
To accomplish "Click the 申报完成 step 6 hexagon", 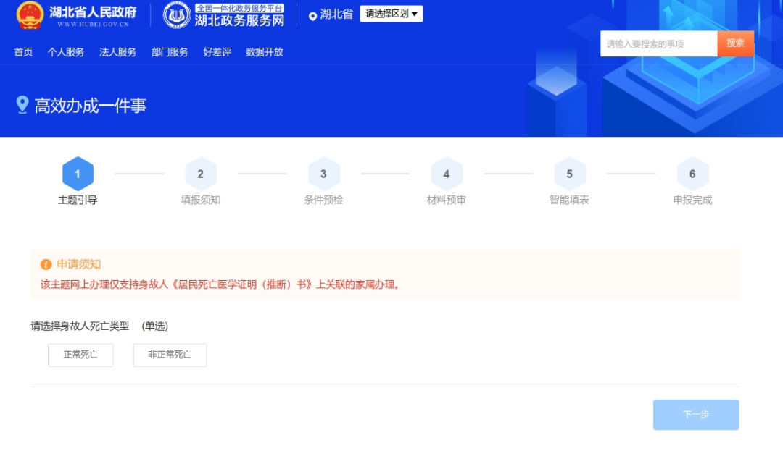I will coord(692,172).
